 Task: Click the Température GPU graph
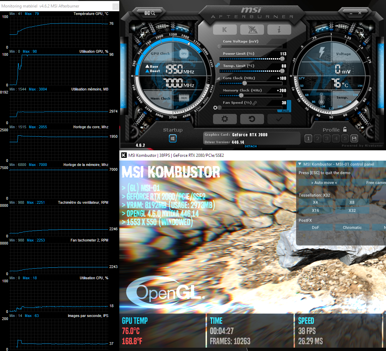pos(59,32)
